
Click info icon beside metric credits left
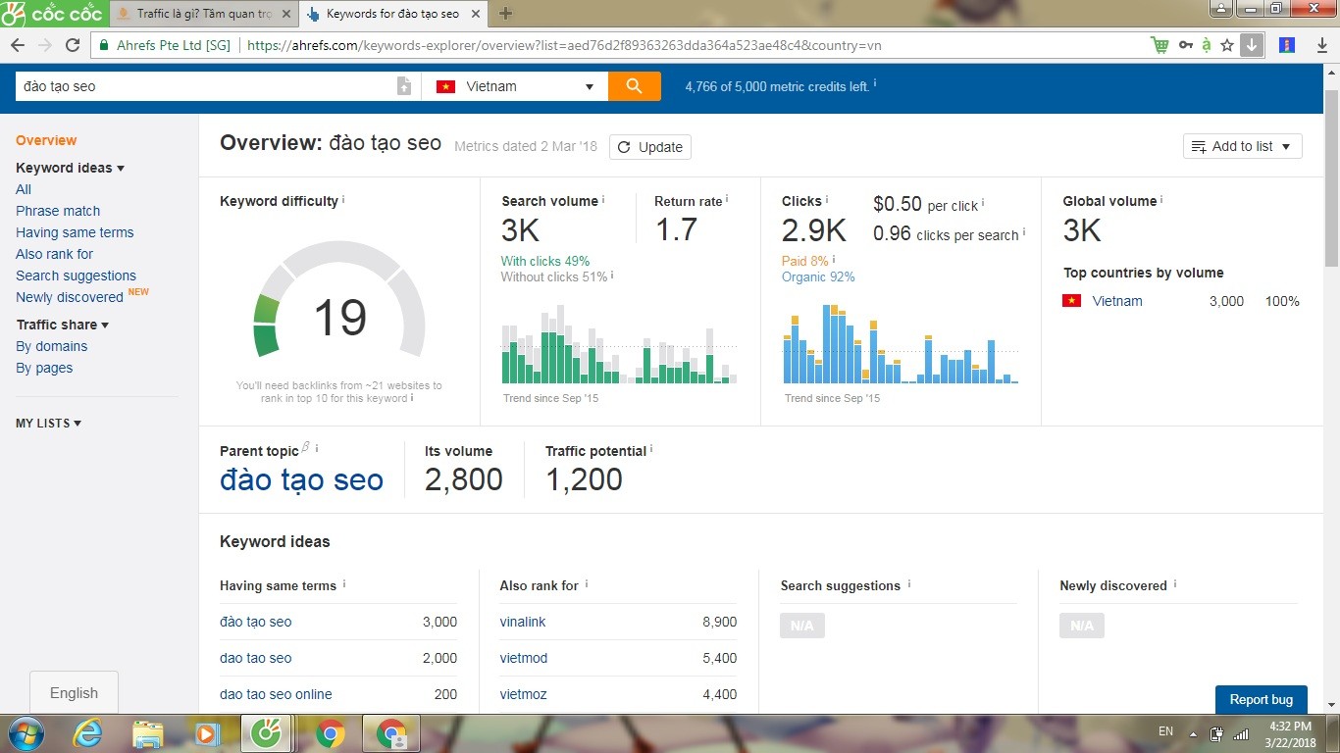pos(875,84)
